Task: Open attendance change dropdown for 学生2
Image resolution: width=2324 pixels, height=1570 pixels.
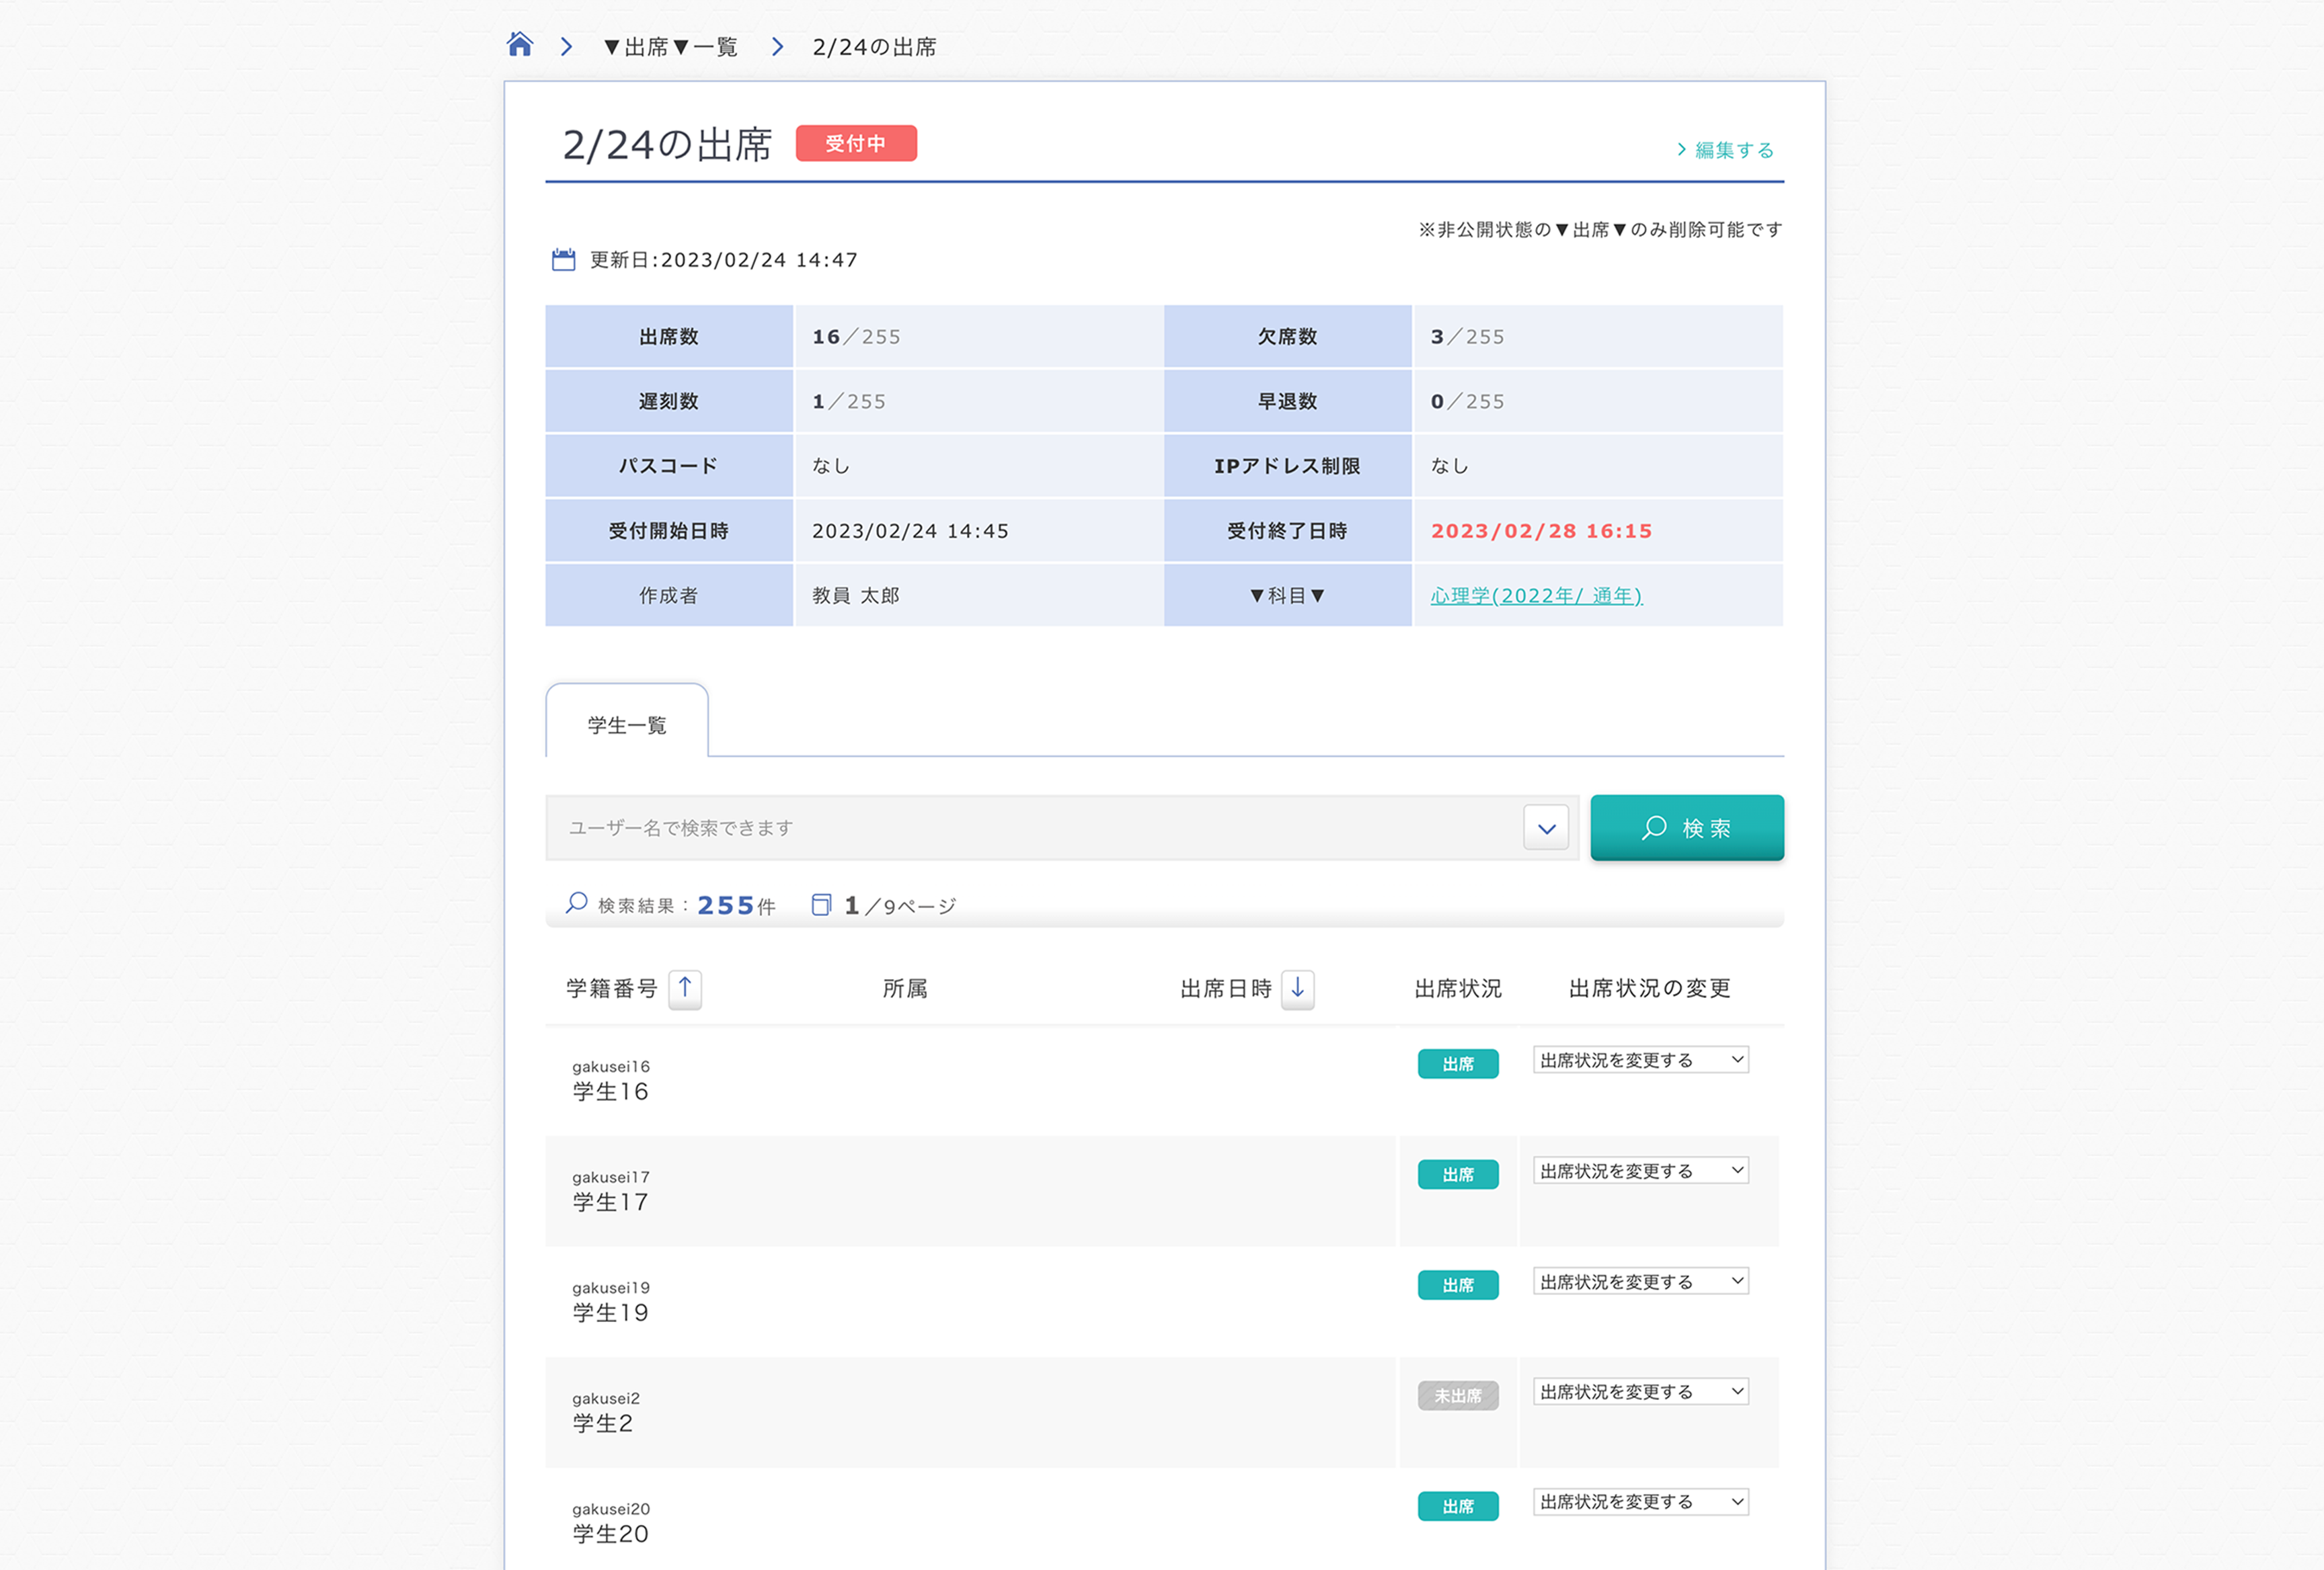Action: (1640, 1391)
